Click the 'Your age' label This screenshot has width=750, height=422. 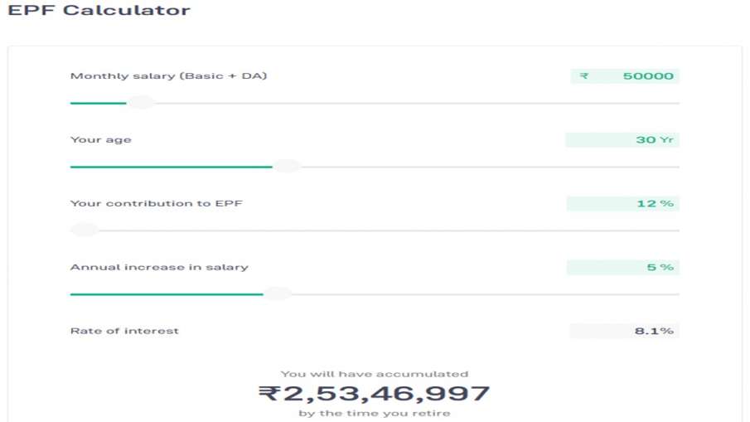pyautogui.click(x=100, y=140)
